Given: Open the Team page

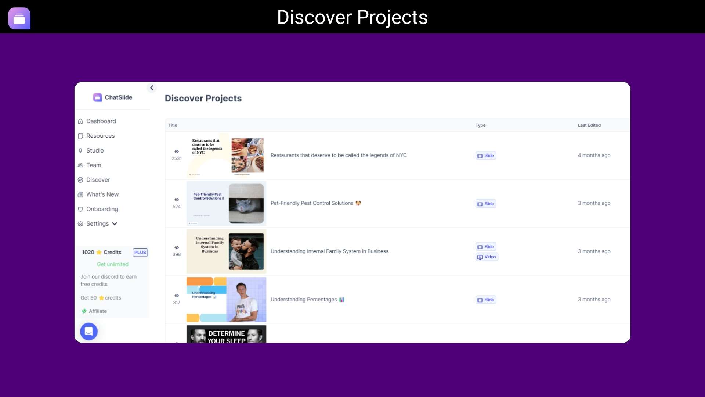Looking at the screenshot, I should tap(94, 165).
